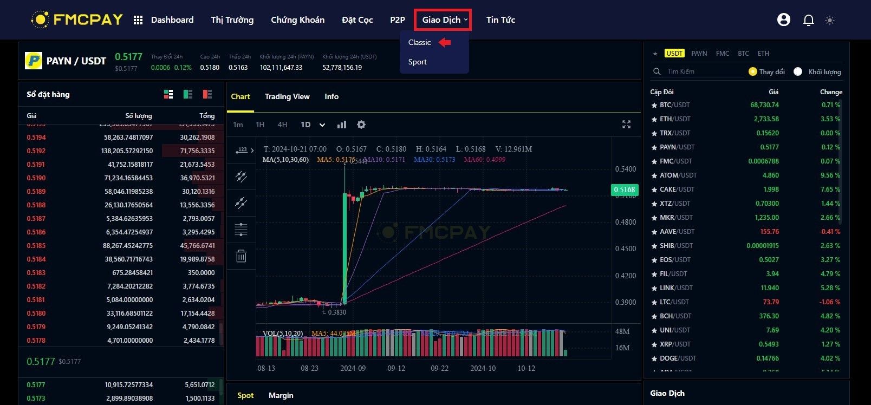Click the PAYN coin icon in header
This screenshot has width=871, height=405.
click(x=34, y=61)
